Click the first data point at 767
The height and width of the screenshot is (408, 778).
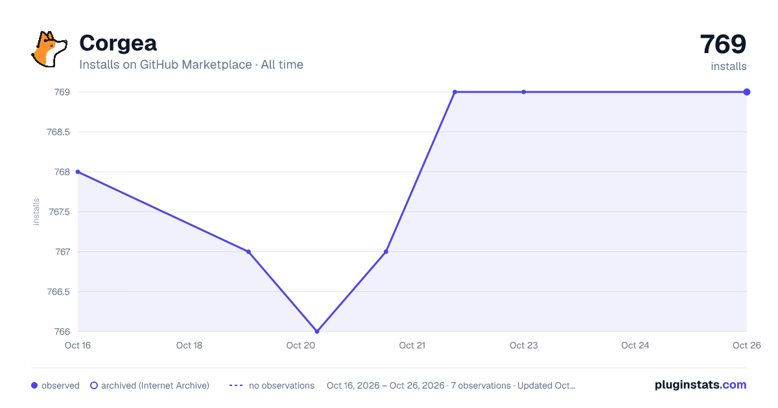[248, 251]
